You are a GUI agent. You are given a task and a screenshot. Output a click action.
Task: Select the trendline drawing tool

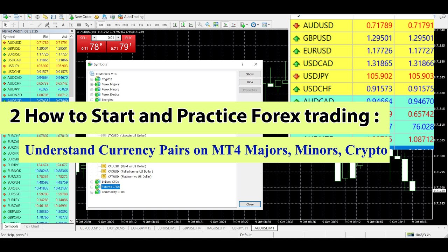click(40, 25)
